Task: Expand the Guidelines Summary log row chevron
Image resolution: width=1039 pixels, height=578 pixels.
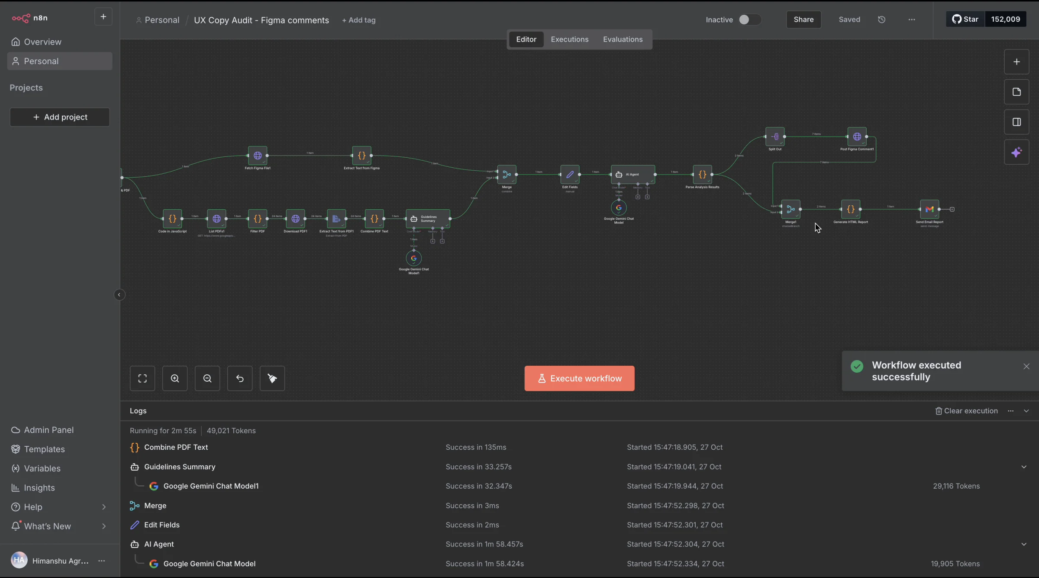Action: pos(1024,467)
